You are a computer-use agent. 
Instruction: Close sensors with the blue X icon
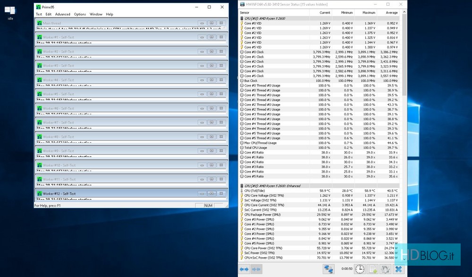point(399,269)
